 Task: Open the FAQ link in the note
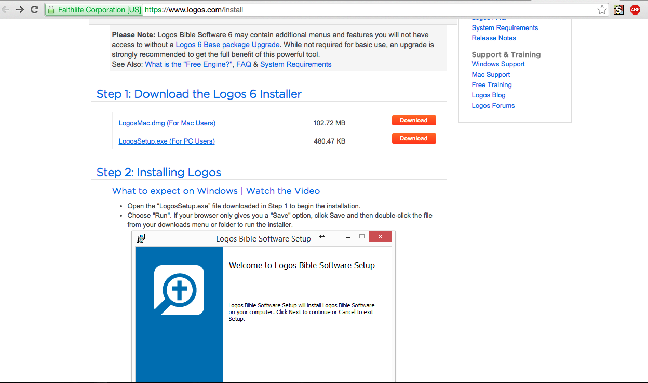pyautogui.click(x=244, y=64)
